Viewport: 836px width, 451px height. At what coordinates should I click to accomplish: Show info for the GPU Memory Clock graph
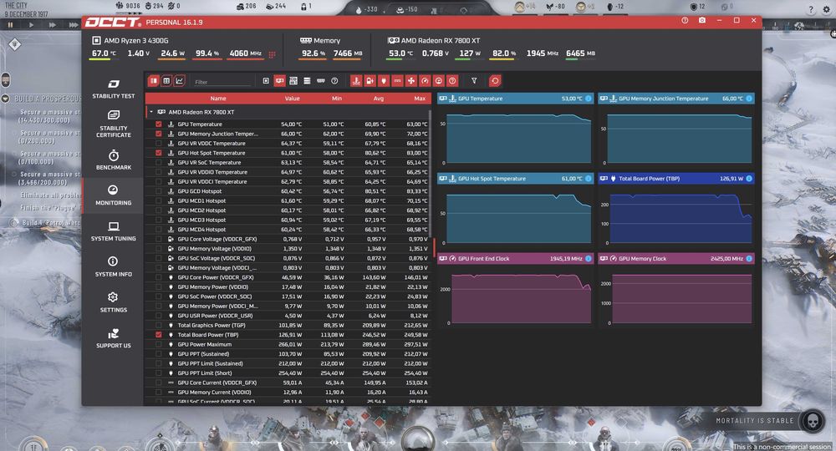(749, 258)
